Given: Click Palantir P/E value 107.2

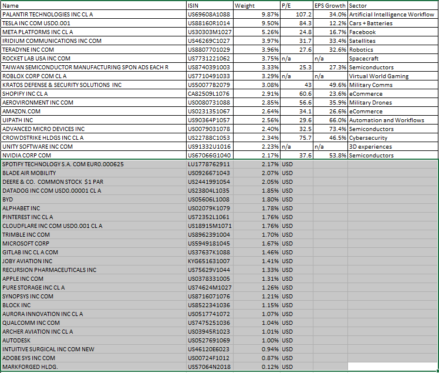Looking at the screenshot, I should coord(297,14).
